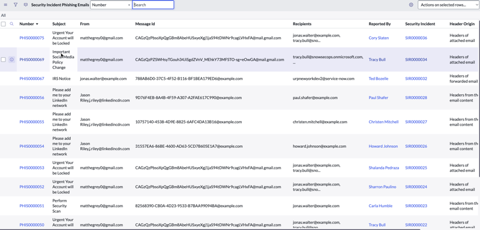Viewport: 480px width, 230px height.
Task: Open the list hamburger menu icon
Action: pos(5,5)
